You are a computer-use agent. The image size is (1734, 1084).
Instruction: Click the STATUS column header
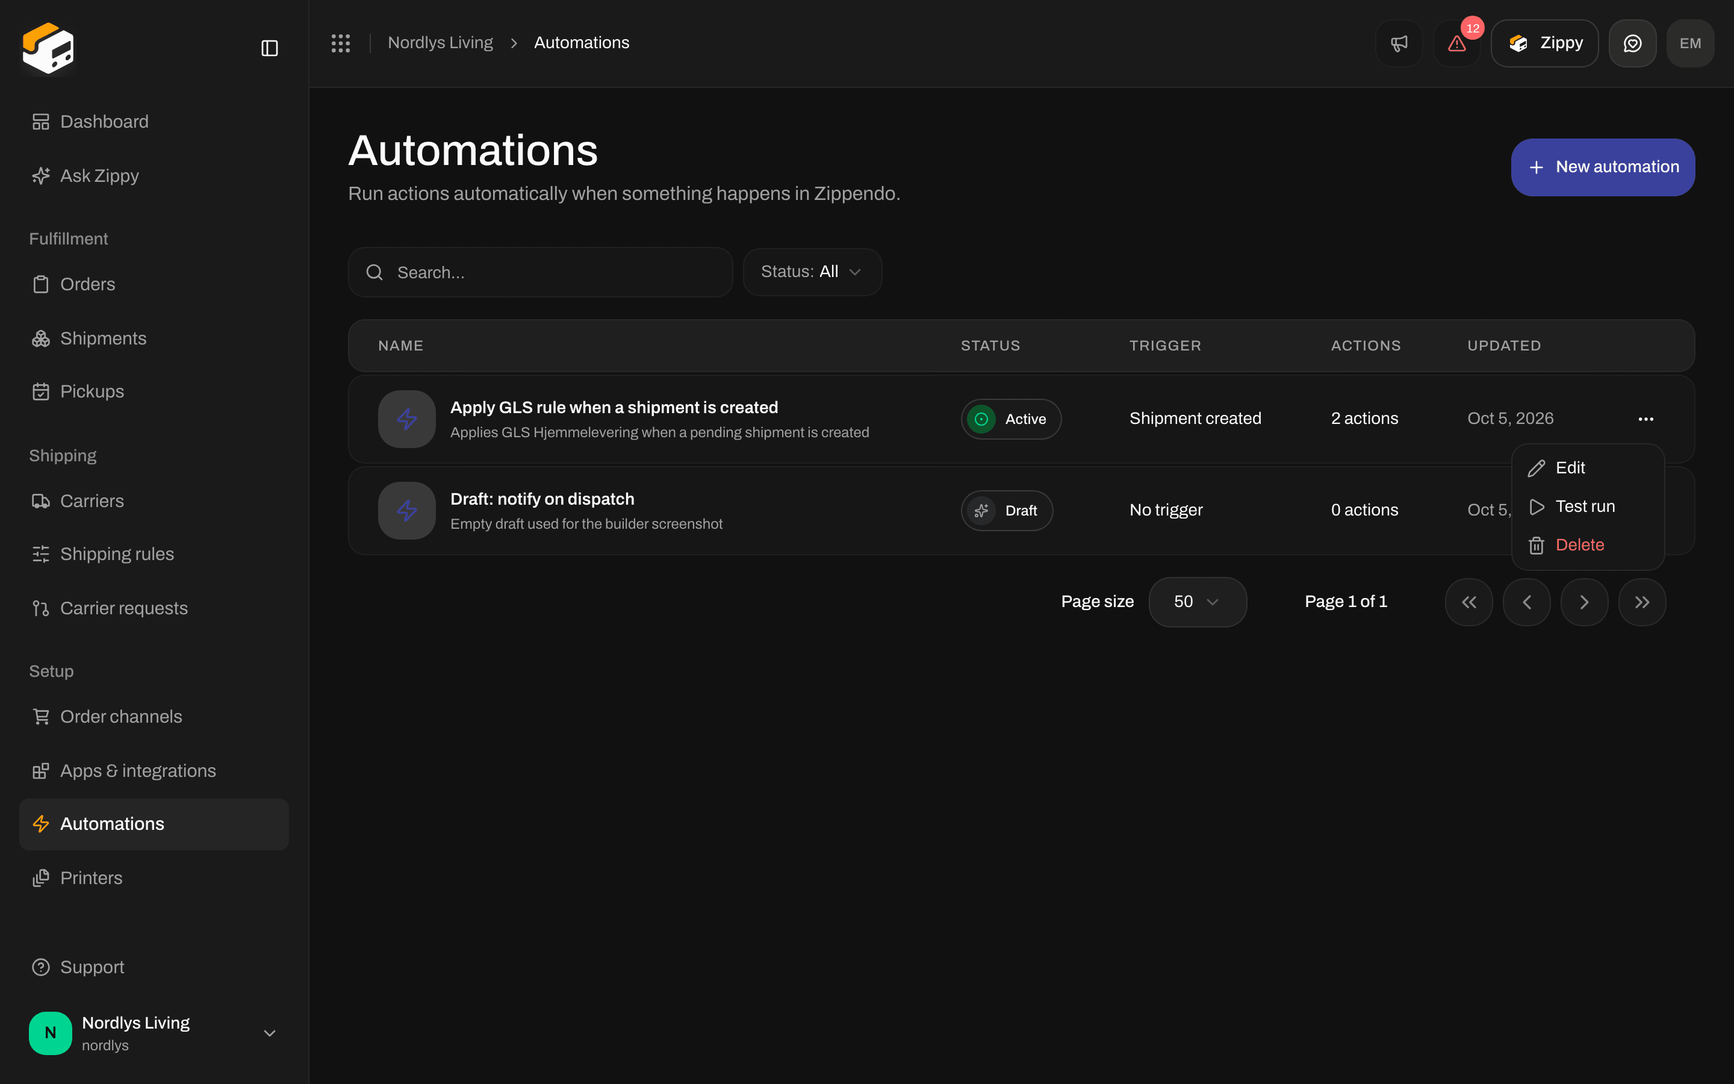coord(990,346)
